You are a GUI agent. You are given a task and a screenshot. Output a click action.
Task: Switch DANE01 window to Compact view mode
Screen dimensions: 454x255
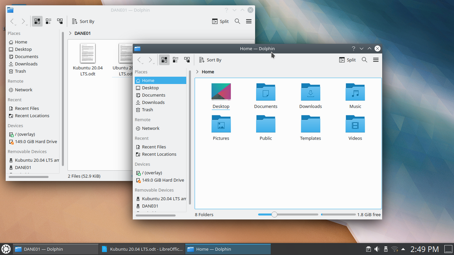(x=49, y=21)
